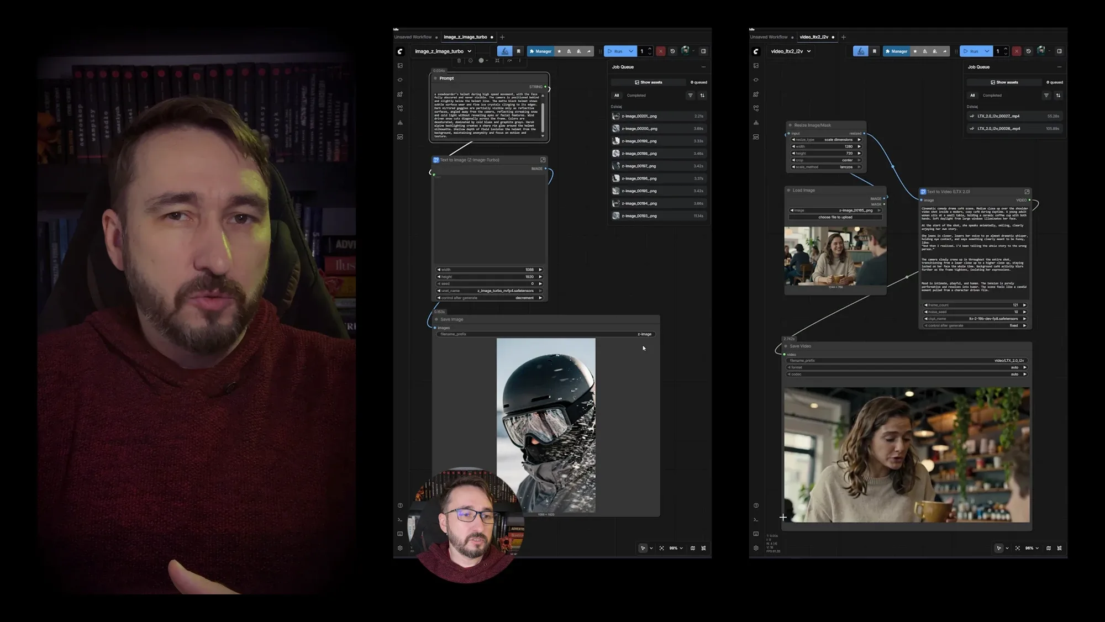Select the Completed filter in the image_z_image_turbo Job Queue

(636, 96)
